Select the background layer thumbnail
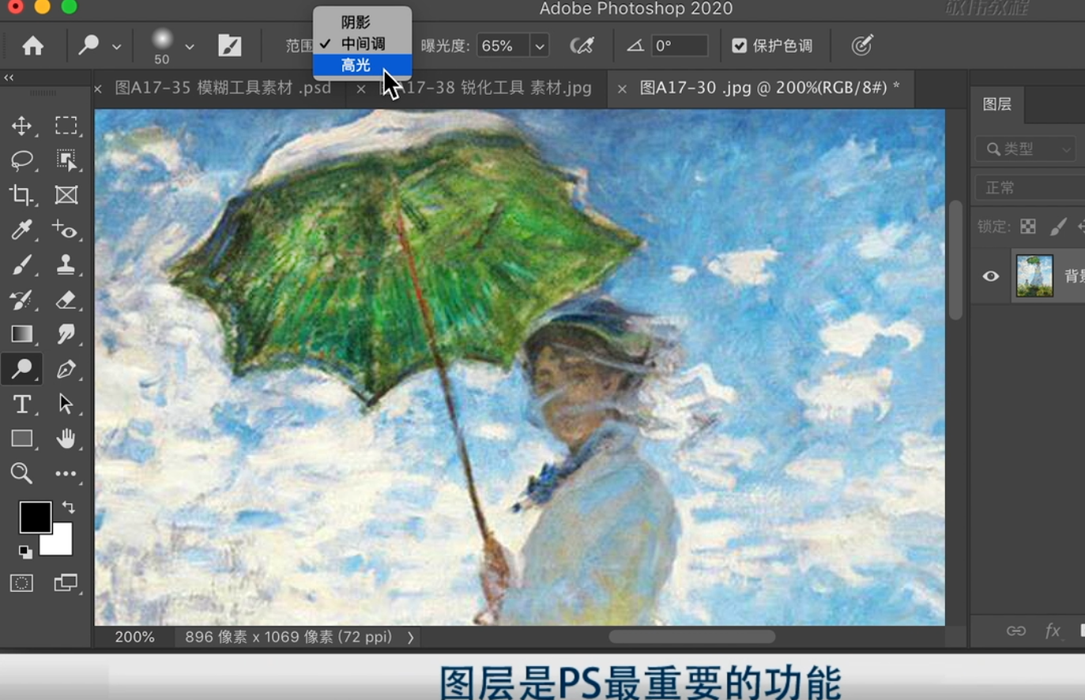 (x=1034, y=276)
